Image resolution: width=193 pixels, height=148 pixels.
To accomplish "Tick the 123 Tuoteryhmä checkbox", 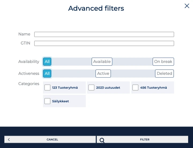I will click(x=47, y=88).
